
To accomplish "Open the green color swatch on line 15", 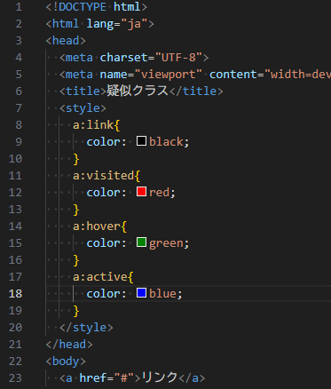I will tap(141, 242).
